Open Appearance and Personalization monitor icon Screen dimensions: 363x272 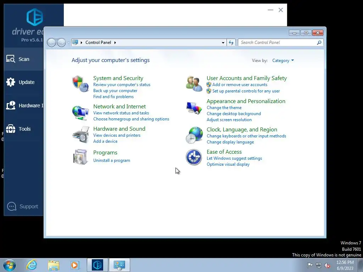tap(194, 108)
